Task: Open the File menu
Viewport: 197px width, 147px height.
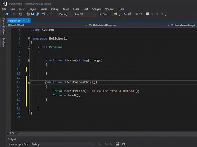Action: tap(4, 9)
